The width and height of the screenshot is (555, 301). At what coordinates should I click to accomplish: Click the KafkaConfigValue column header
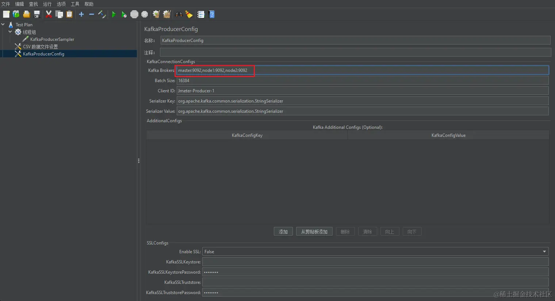tap(448, 135)
